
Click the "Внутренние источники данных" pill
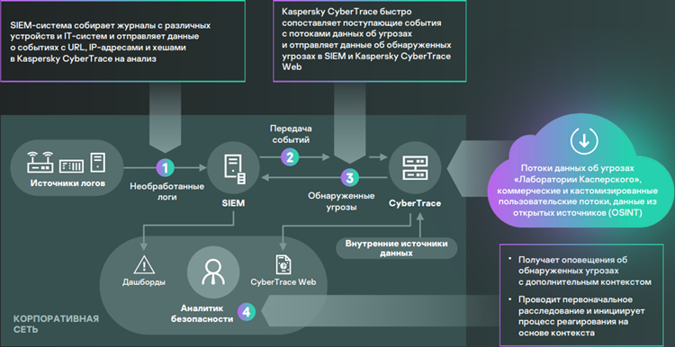pyautogui.click(x=397, y=248)
